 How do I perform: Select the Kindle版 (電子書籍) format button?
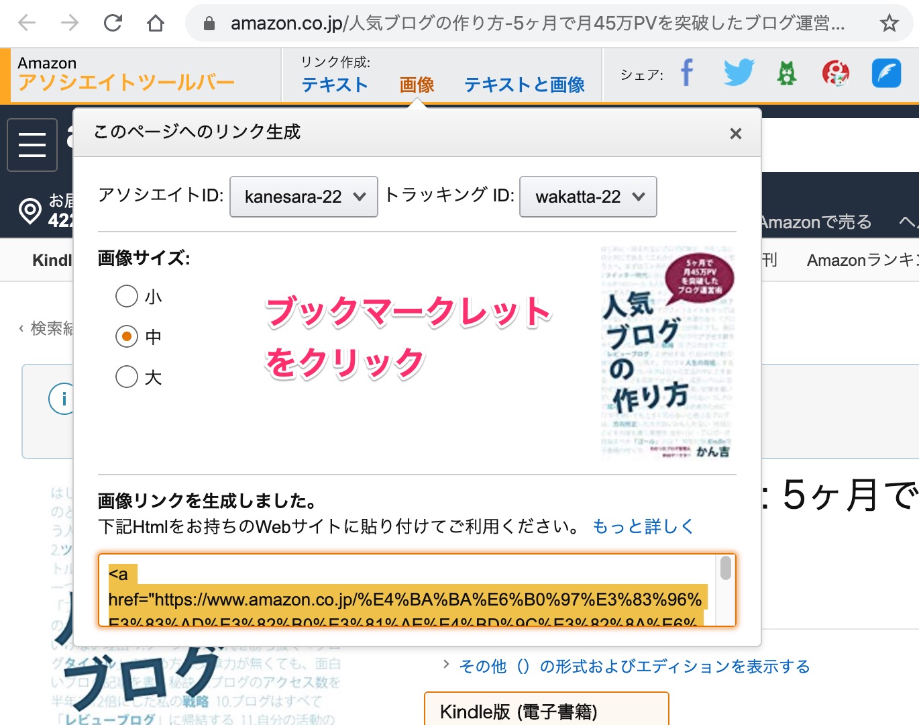547,709
